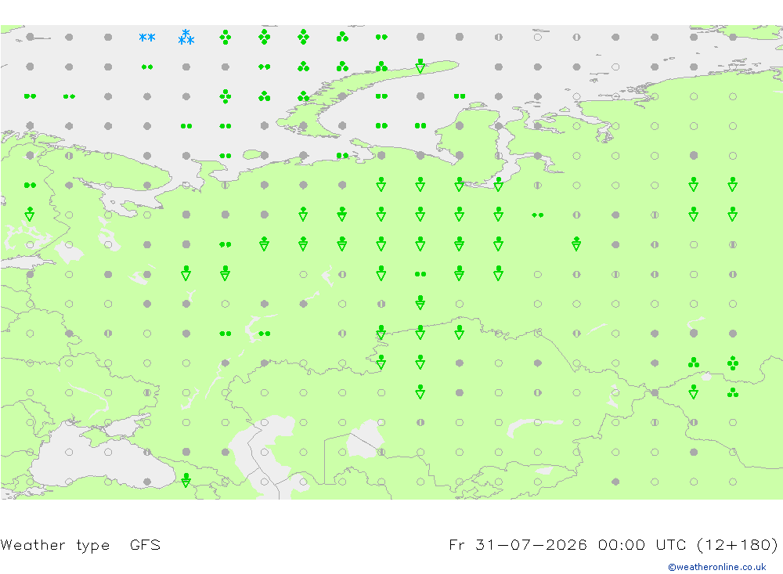Click the 'Weather type' caption text
783x574 pixels.
click(x=55, y=545)
